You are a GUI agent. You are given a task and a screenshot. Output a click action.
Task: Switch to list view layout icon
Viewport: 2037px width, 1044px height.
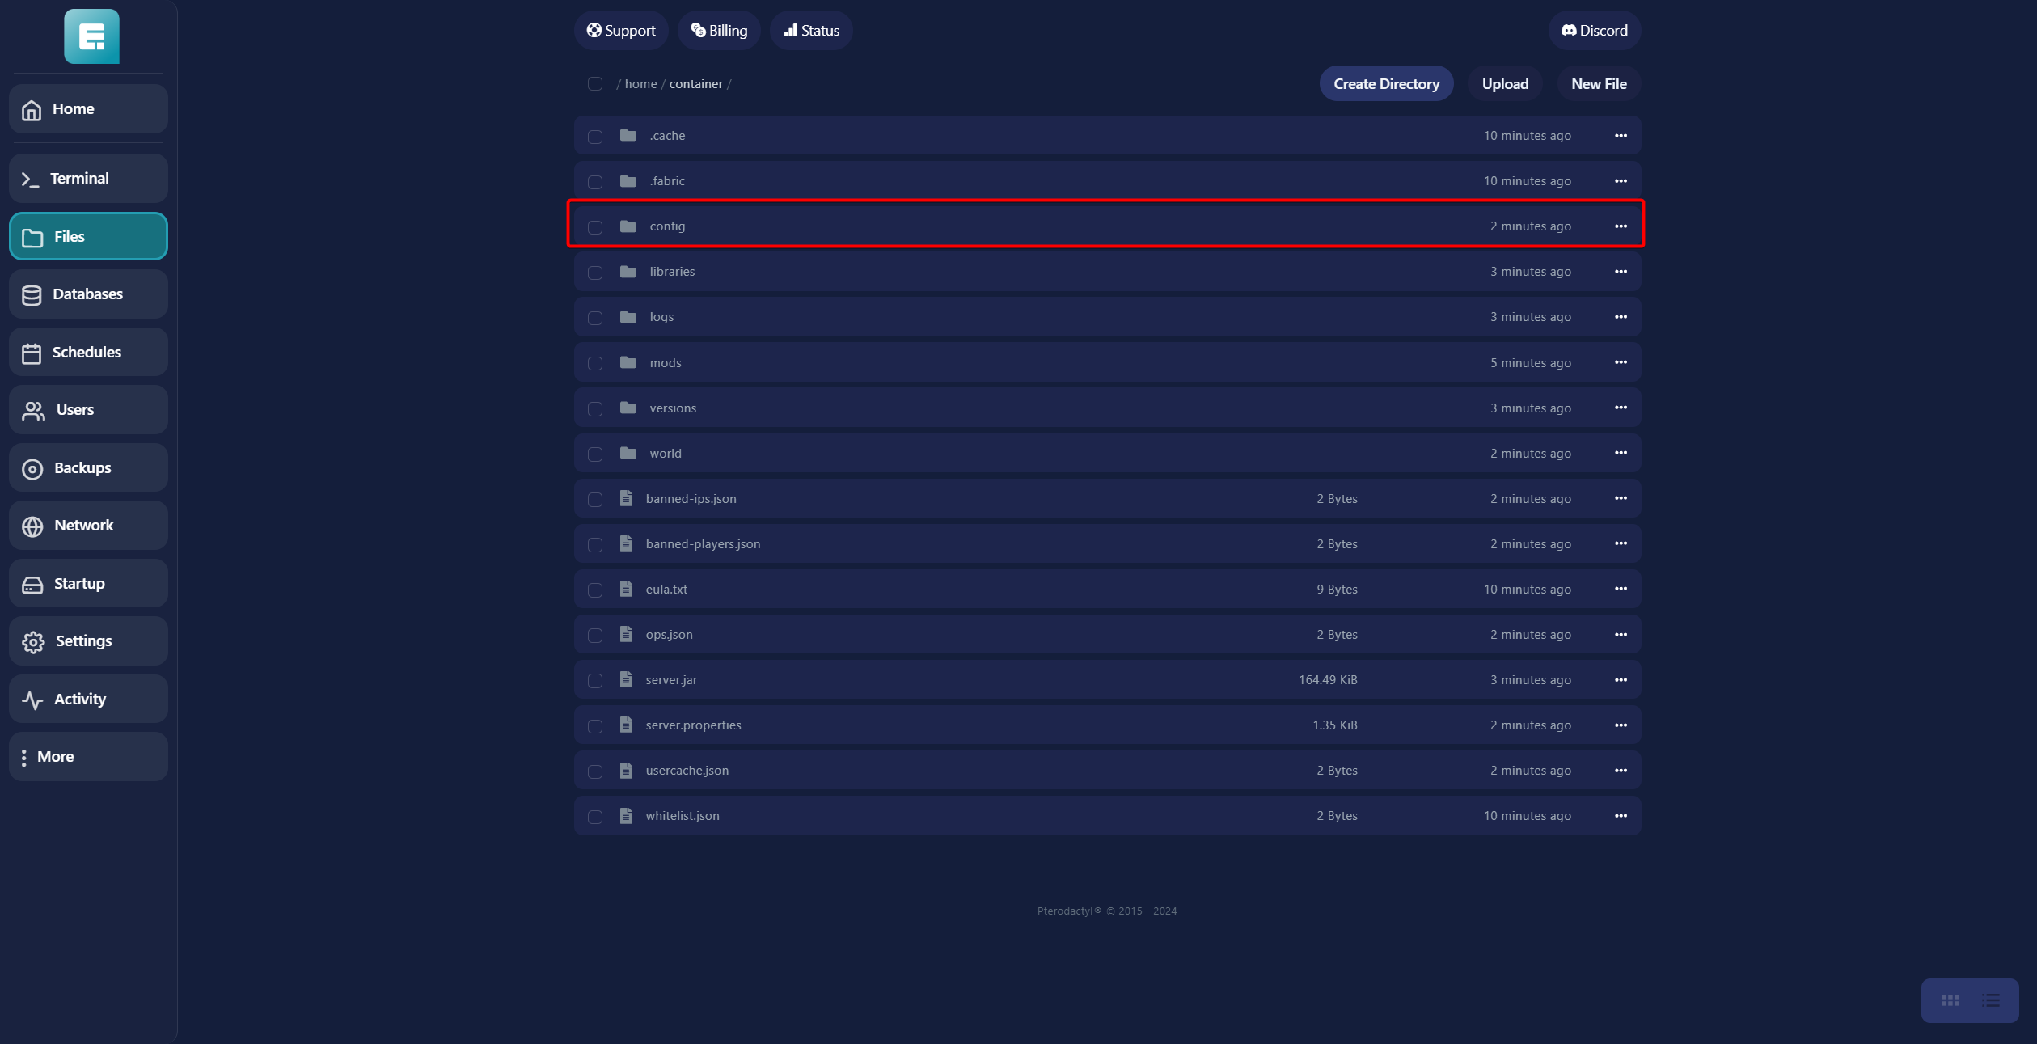pos(1990,1000)
